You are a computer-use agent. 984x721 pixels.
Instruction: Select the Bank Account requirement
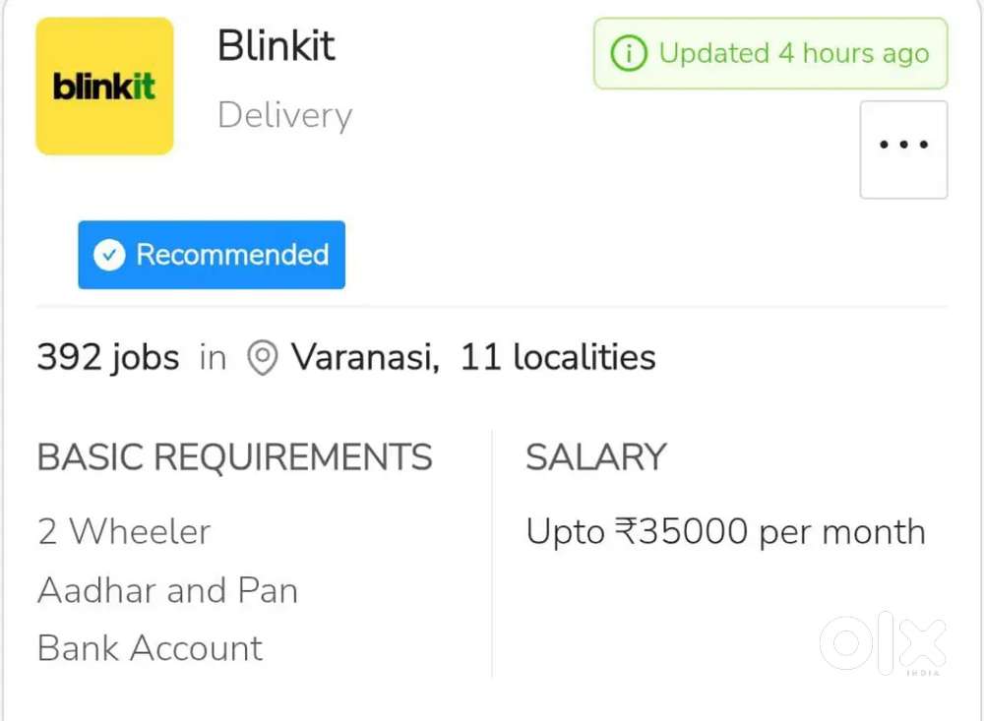[151, 648]
